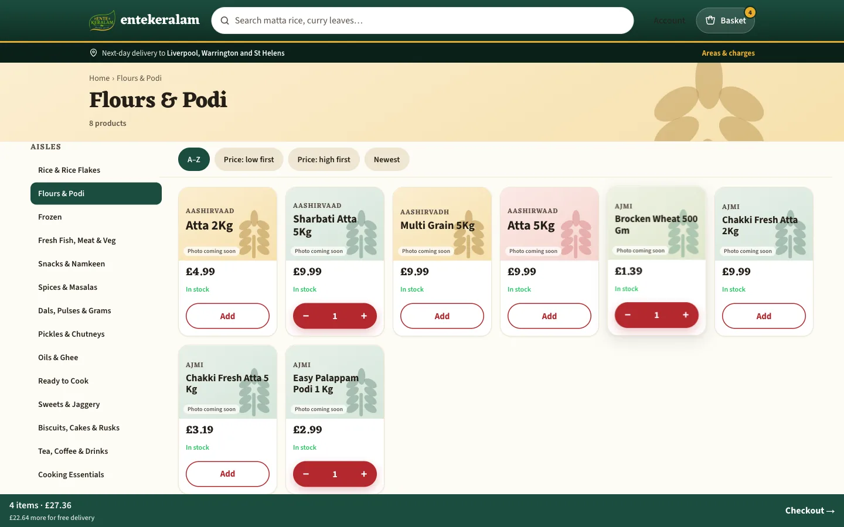This screenshot has width=844, height=527.
Task: Open Sharbati Atta 5Kg product image
Action: (335, 224)
